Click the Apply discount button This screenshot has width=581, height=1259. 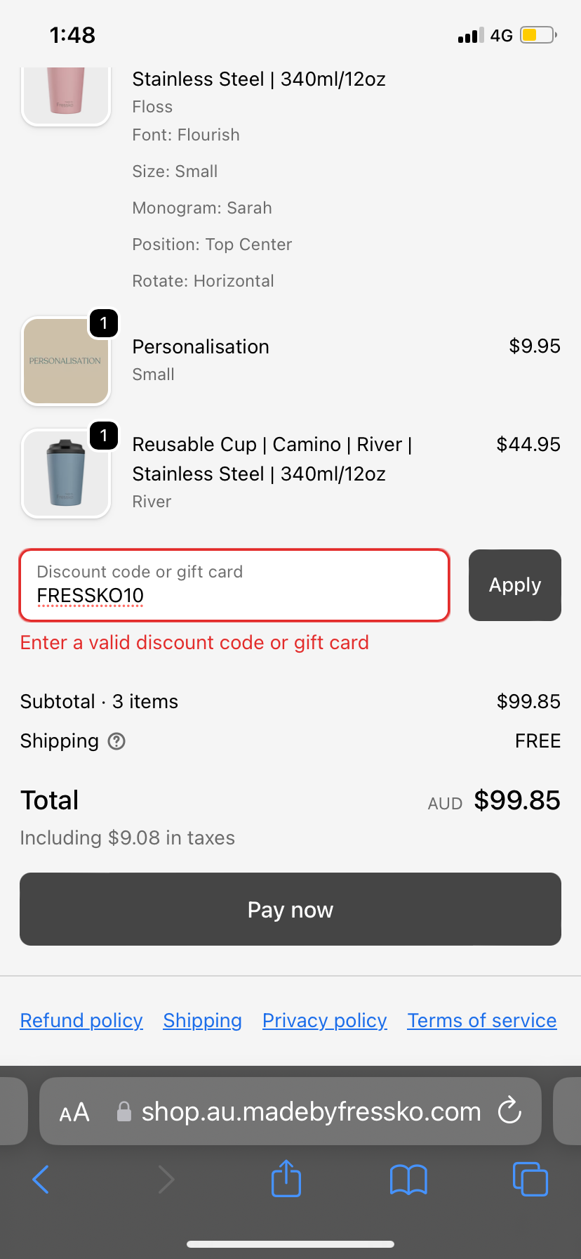(515, 585)
